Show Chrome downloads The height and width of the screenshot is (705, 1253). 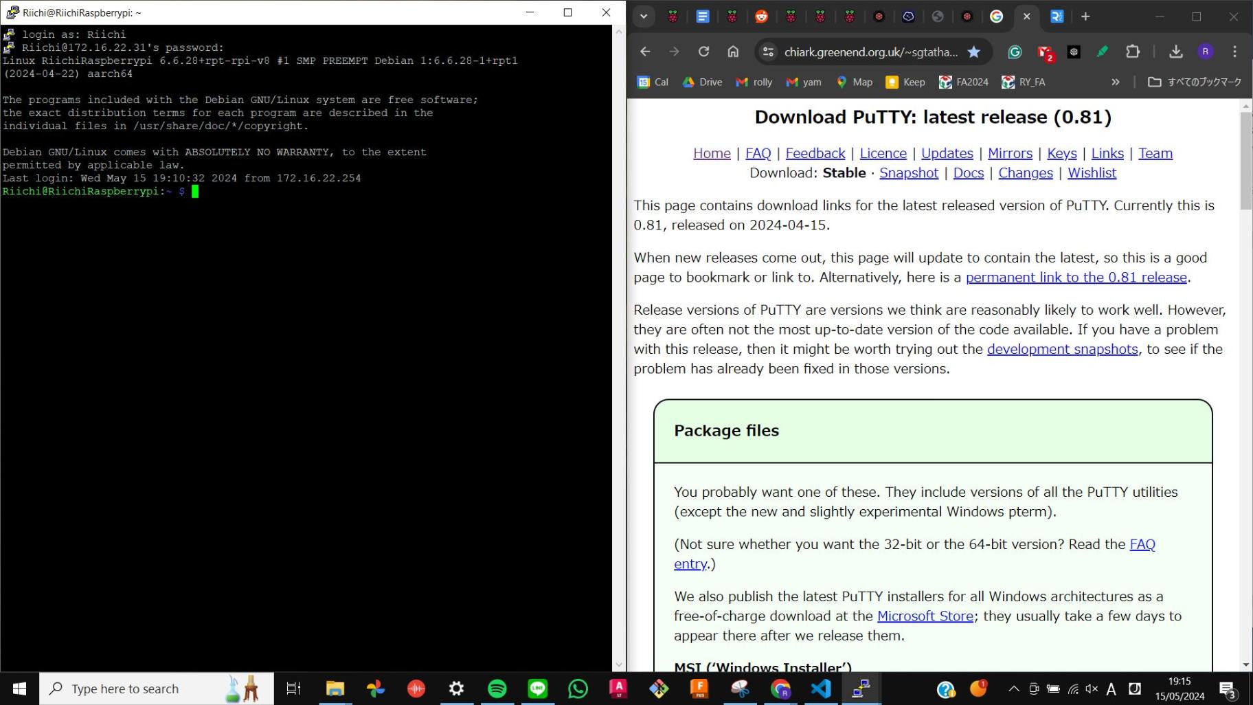(1175, 52)
